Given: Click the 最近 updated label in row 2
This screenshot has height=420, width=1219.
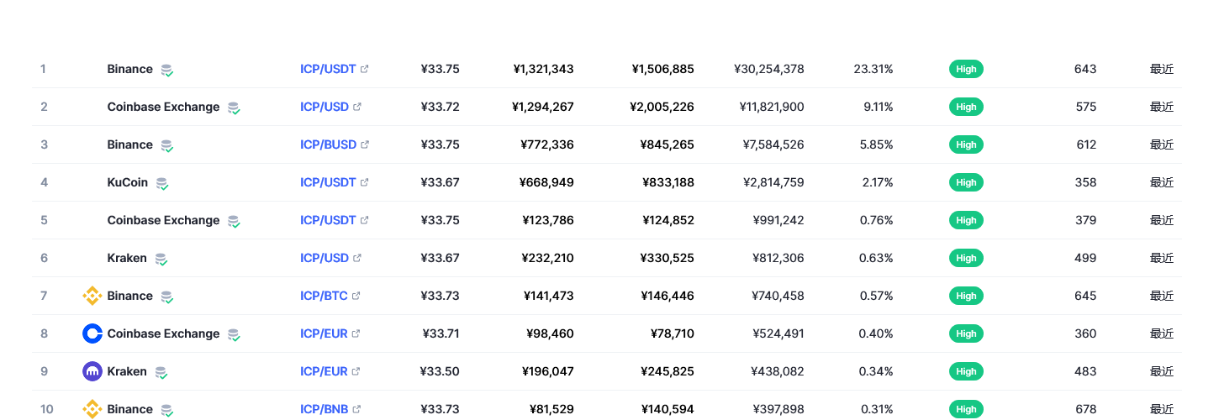Looking at the screenshot, I should point(1162,107).
